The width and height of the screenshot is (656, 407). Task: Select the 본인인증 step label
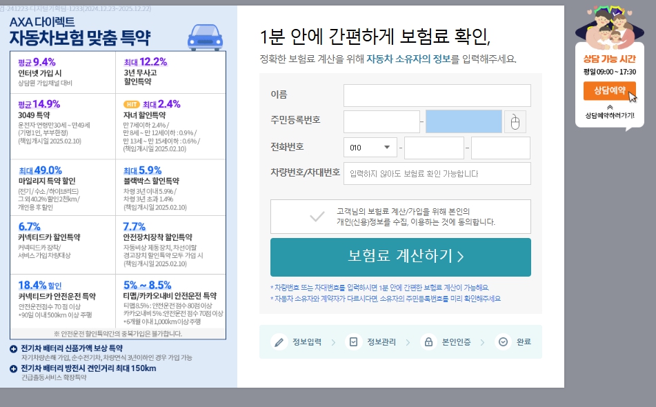point(456,342)
